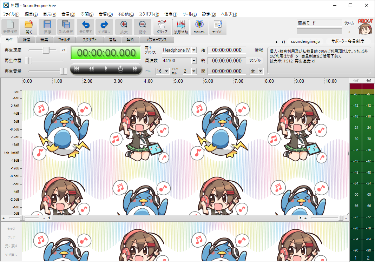Click the 間 duration time field
Screen dimensions: 375x262
tap(227, 71)
